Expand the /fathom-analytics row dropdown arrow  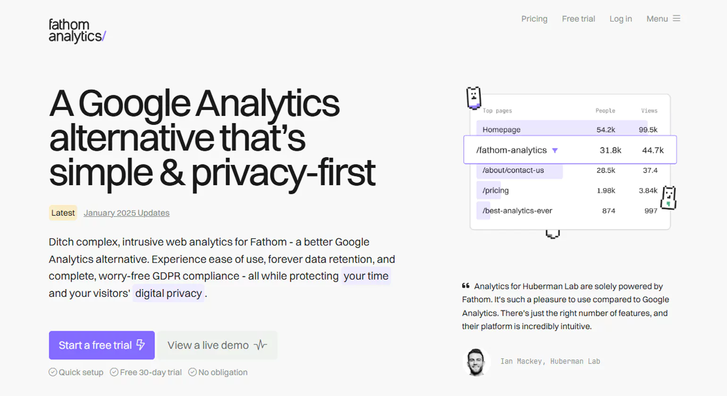555,150
